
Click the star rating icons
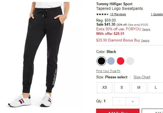pyautogui.click(x=102, y=14)
